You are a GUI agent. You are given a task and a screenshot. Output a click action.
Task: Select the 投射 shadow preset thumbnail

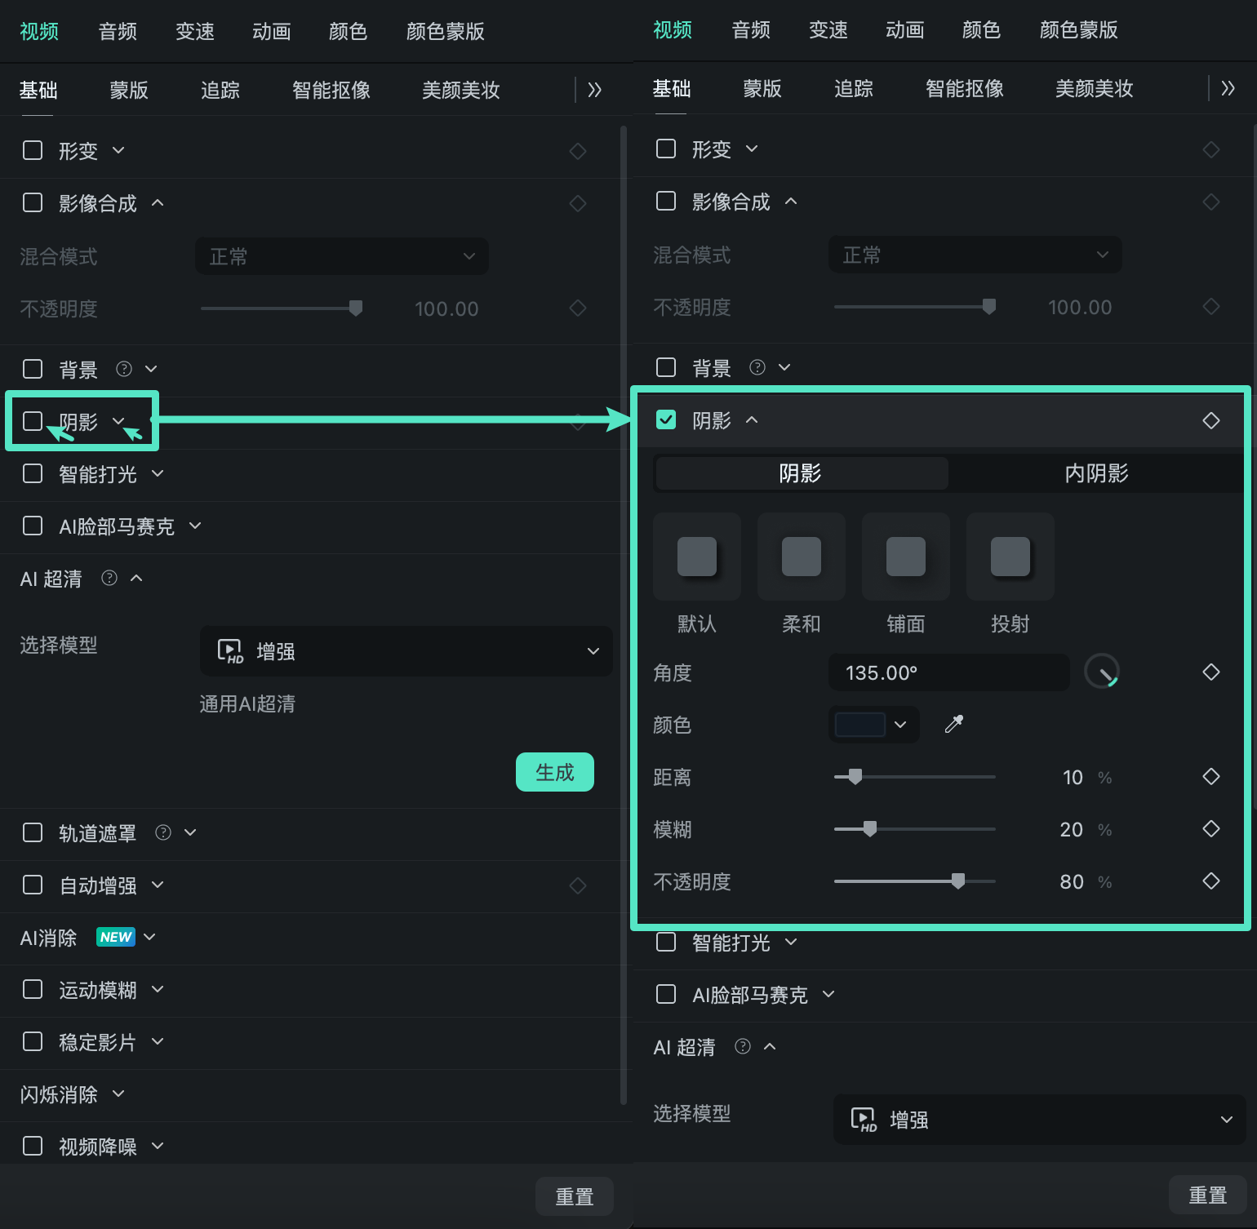click(x=1010, y=557)
